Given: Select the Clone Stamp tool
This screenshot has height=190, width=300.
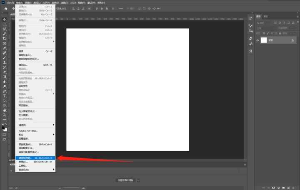Looking at the screenshot, I should click(5, 62).
